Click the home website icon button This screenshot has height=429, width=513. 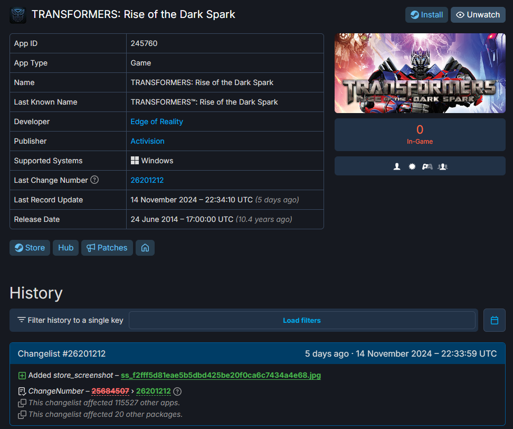(x=145, y=248)
